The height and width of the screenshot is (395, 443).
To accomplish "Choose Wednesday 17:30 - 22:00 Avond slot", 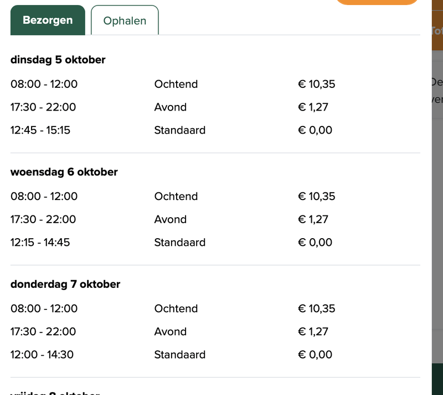I will [43, 219].
